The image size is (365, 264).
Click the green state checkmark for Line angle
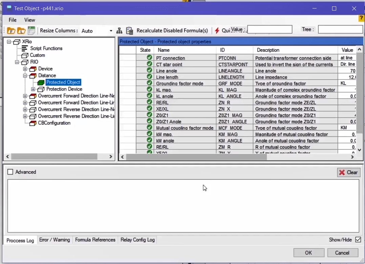click(149, 70)
